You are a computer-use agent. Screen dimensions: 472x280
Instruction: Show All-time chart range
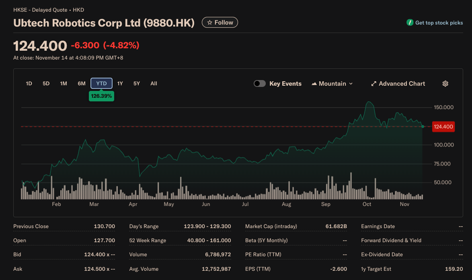point(154,84)
